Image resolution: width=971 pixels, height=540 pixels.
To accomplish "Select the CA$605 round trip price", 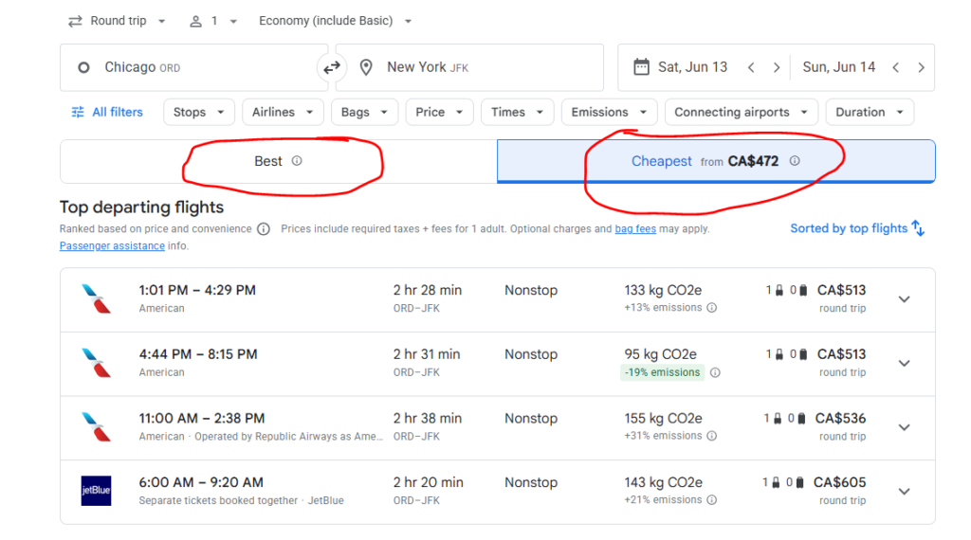I will coord(840,482).
